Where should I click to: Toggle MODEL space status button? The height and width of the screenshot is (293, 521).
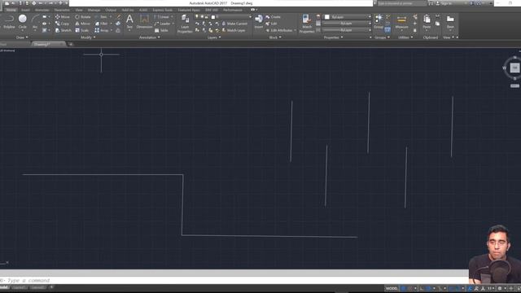pos(392,288)
